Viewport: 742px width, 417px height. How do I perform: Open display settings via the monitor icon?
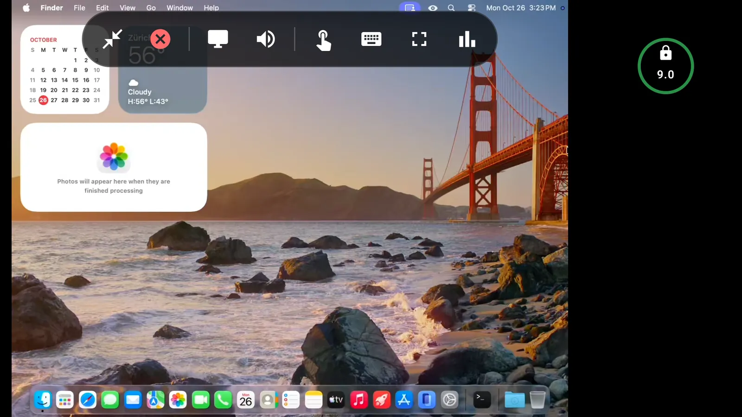click(218, 39)
